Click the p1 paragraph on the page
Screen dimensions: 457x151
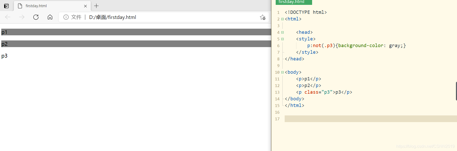point(136,32)
